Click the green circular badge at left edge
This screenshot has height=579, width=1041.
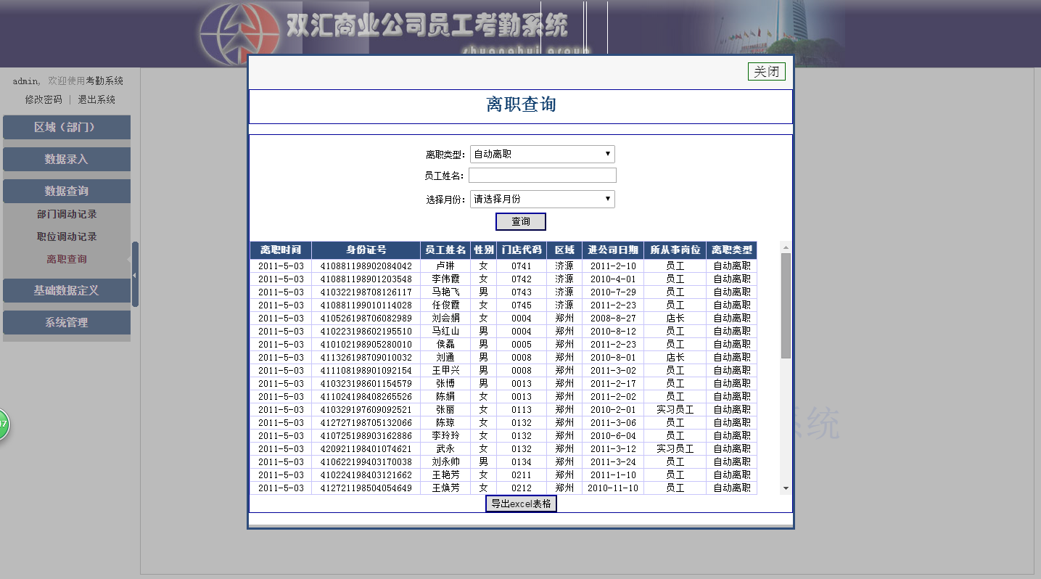(x=2, y=424)
